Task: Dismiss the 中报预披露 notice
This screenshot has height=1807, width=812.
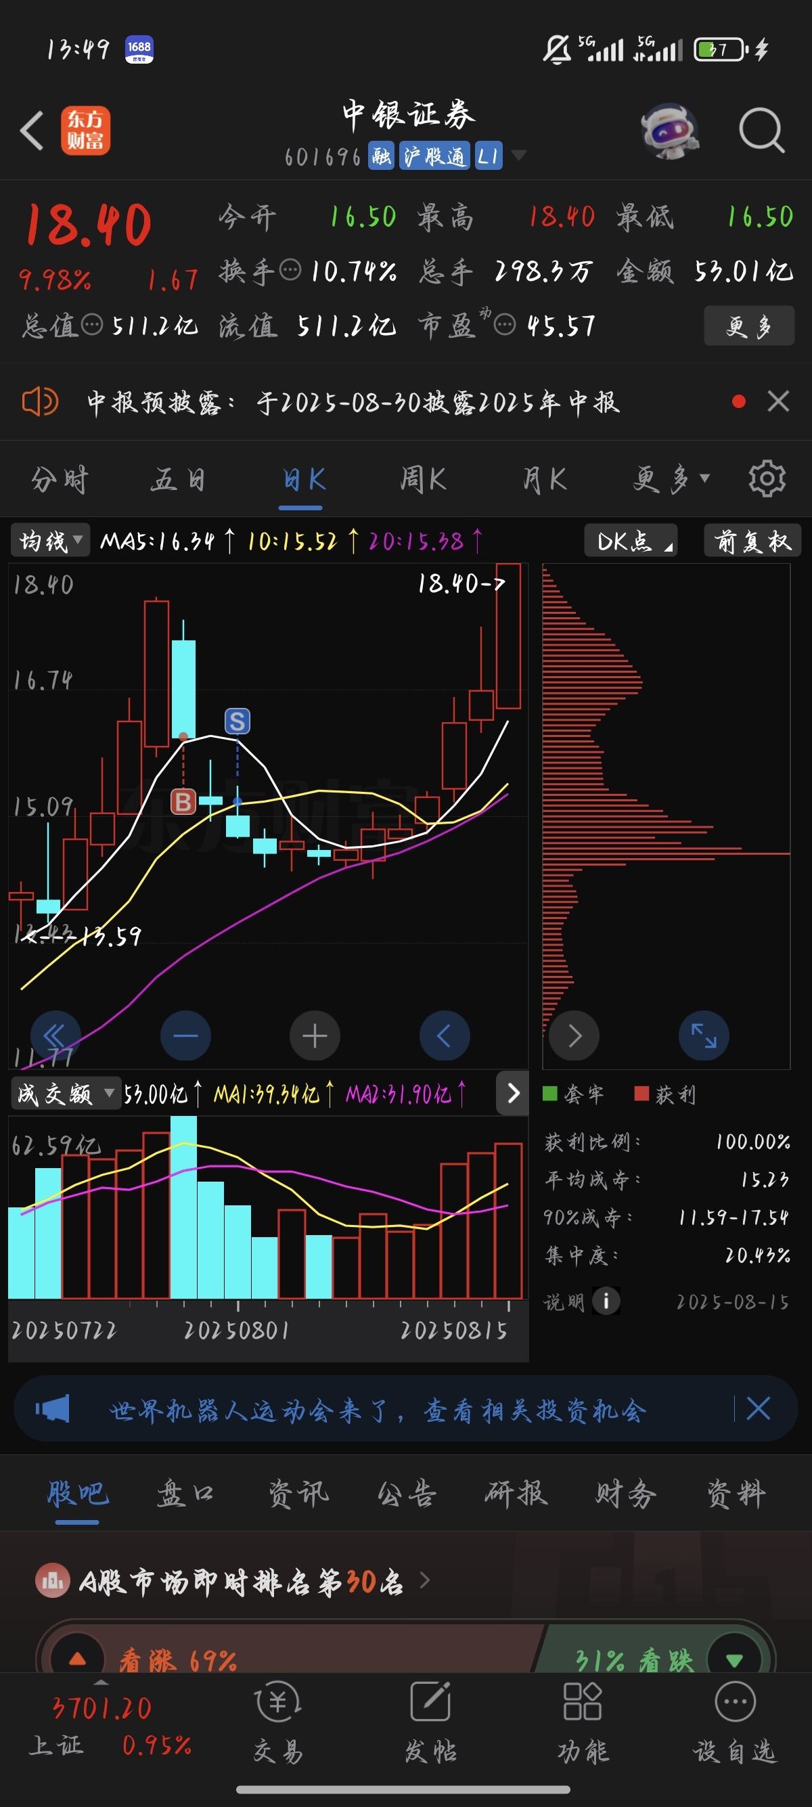Action: 778,402
